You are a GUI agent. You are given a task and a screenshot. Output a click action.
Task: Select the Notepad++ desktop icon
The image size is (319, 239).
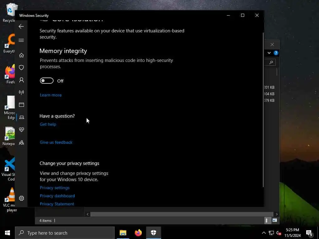(x=8, y=136)
